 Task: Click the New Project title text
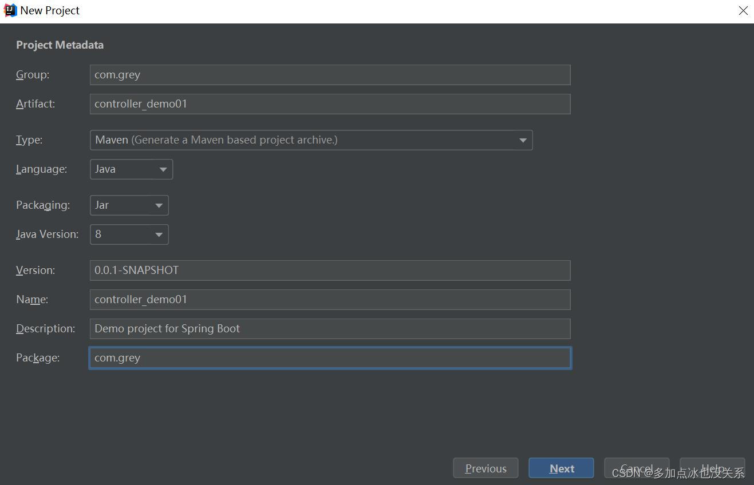[x=50, y=10]
